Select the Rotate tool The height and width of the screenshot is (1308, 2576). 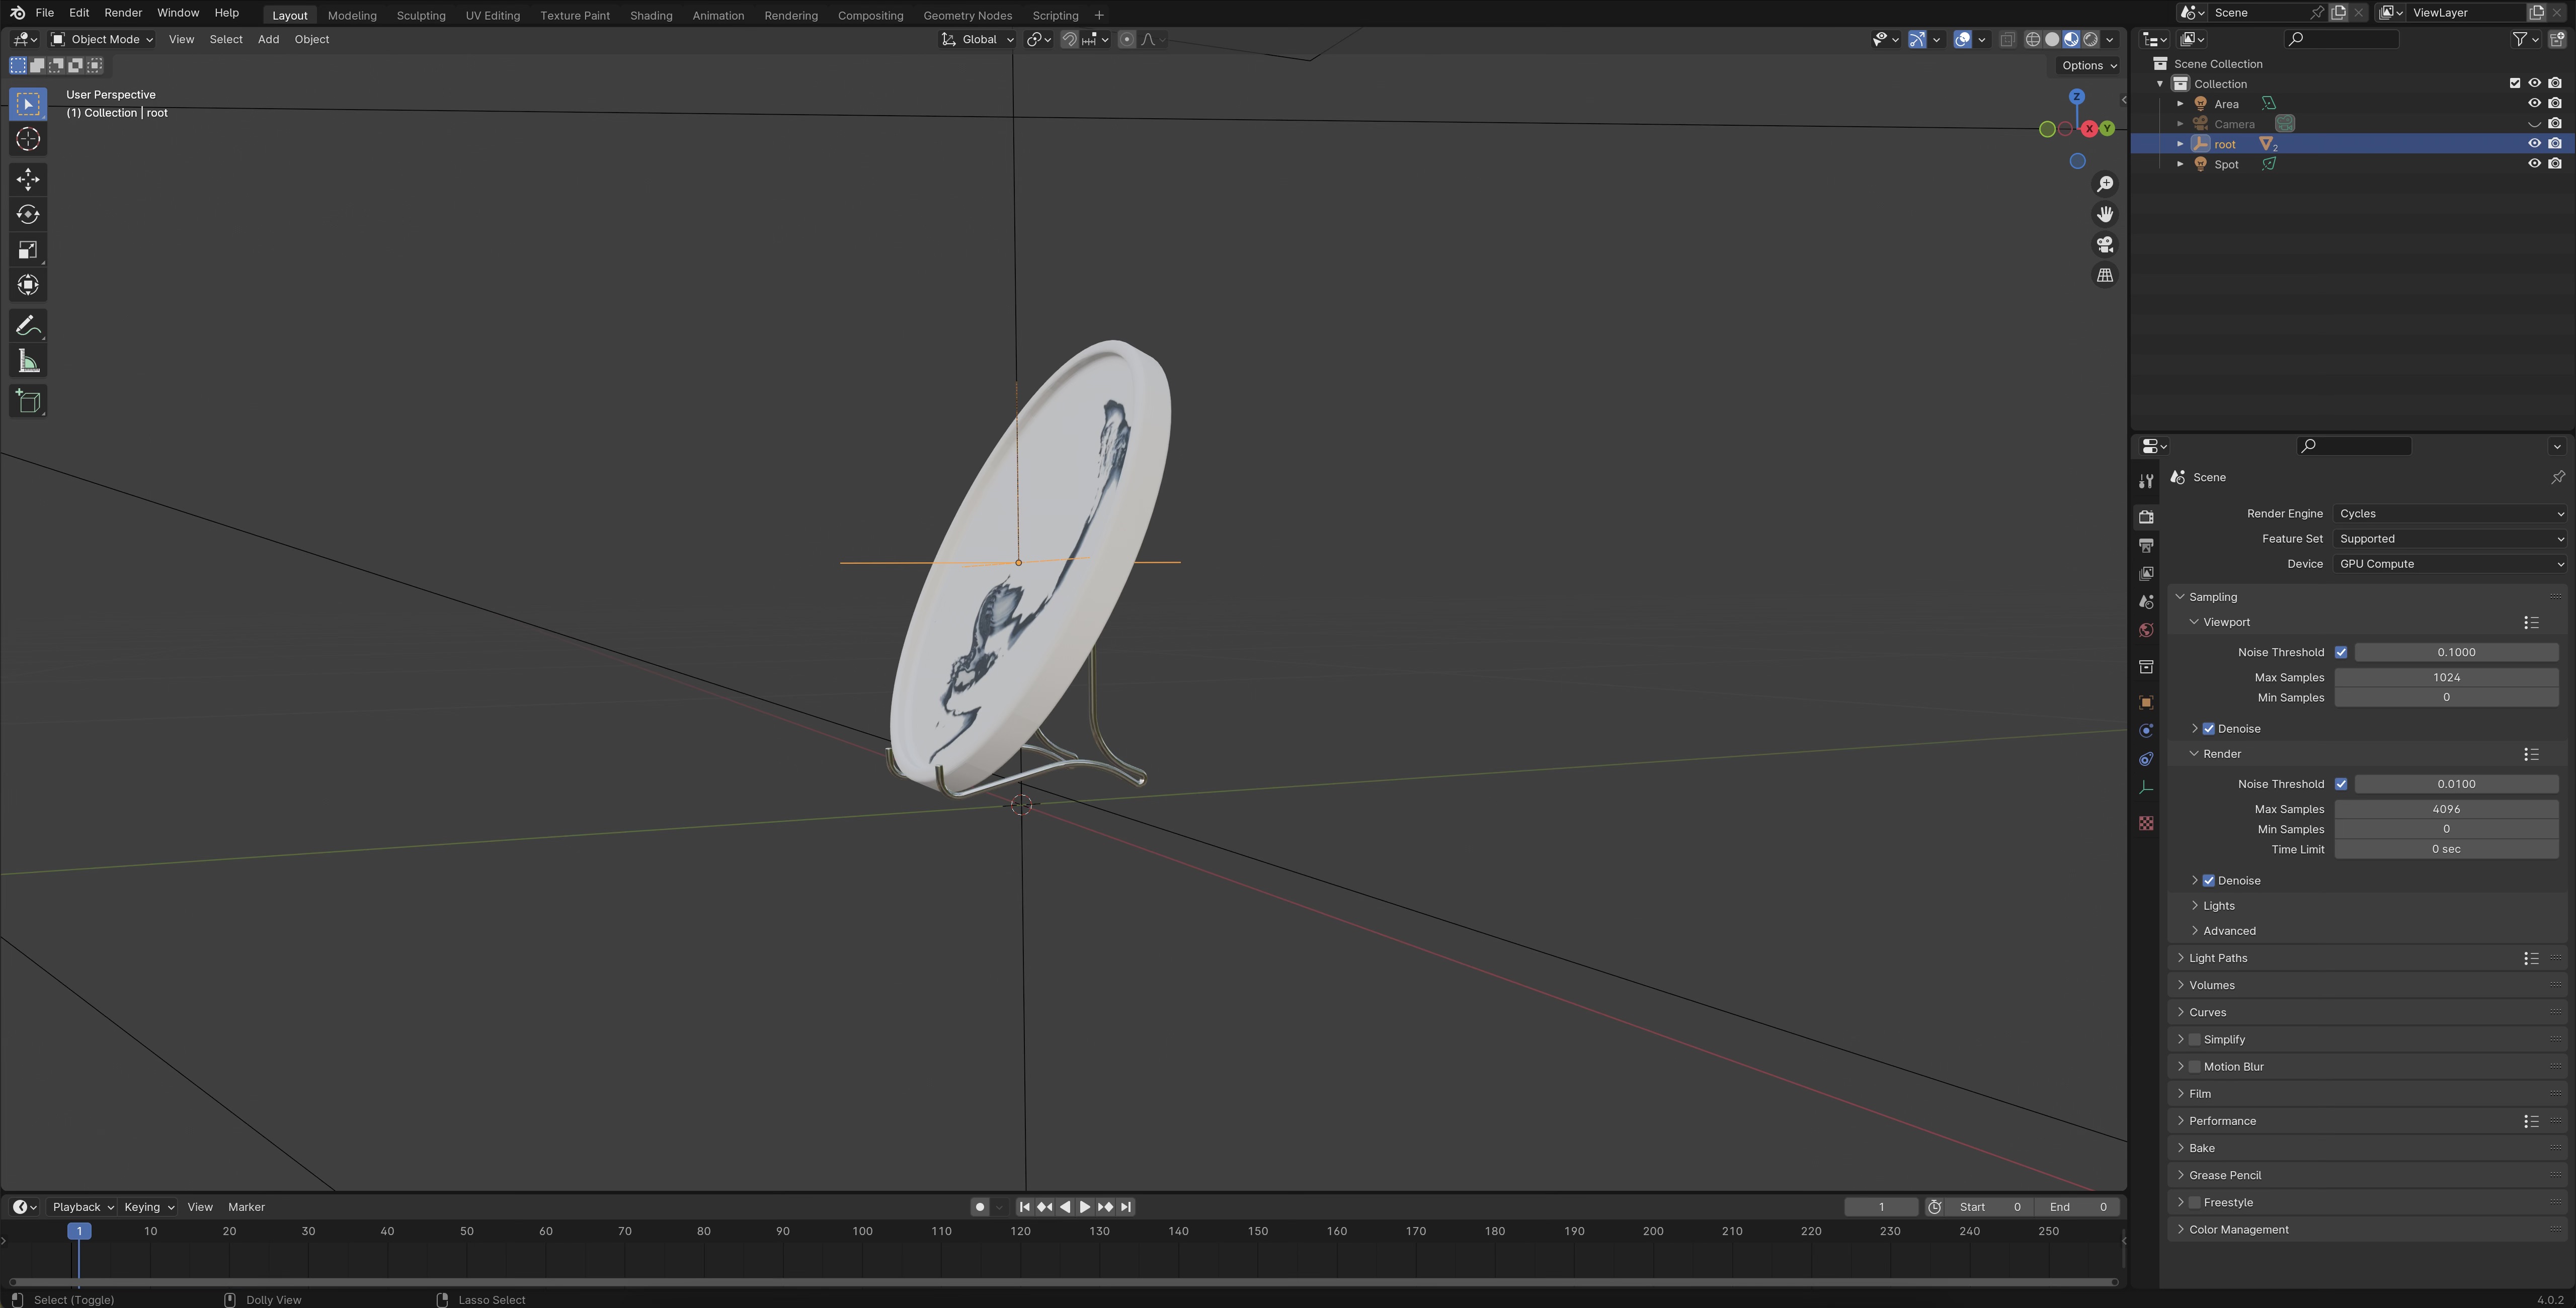tap(28, 215)
